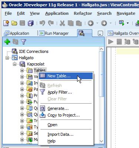Expand the Triggers folder
Viewport: 139px width, 148px height.
22,121
